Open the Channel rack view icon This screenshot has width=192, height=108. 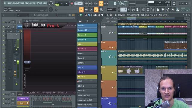[143, 10]
